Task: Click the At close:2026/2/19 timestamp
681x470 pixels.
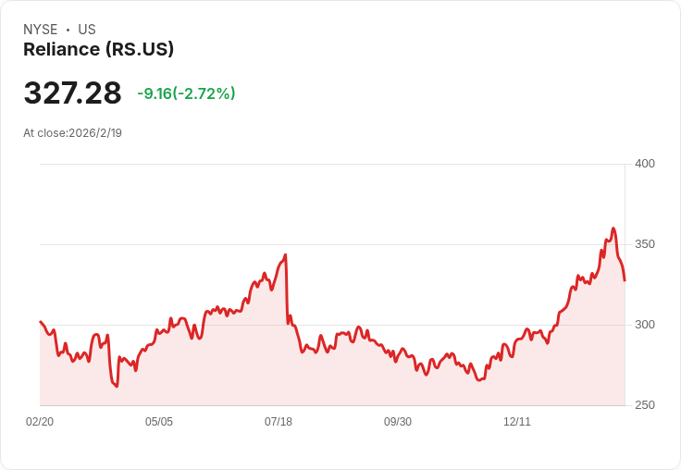Action: 72,133
